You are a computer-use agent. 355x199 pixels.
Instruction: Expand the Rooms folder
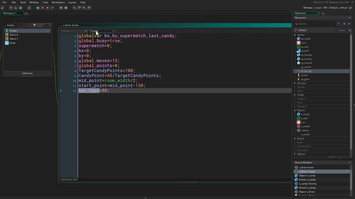(x=295, y=139)
